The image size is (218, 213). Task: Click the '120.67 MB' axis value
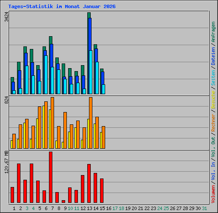6,162
